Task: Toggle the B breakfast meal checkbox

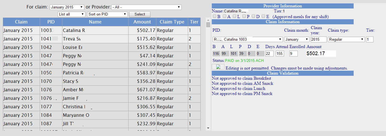Action: 215,16
